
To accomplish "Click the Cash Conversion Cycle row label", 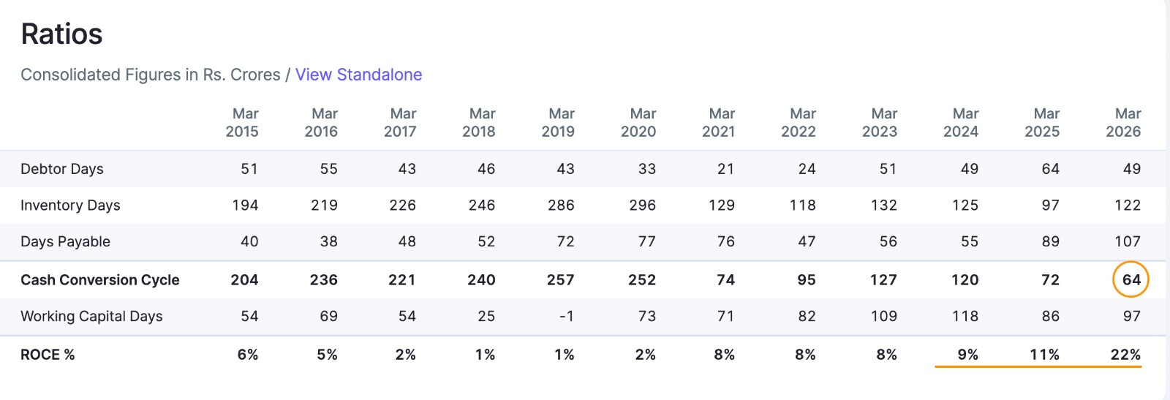I will coord(100,280).
